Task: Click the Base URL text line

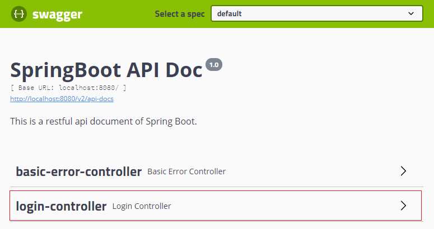Action: [x=68, y=88]
